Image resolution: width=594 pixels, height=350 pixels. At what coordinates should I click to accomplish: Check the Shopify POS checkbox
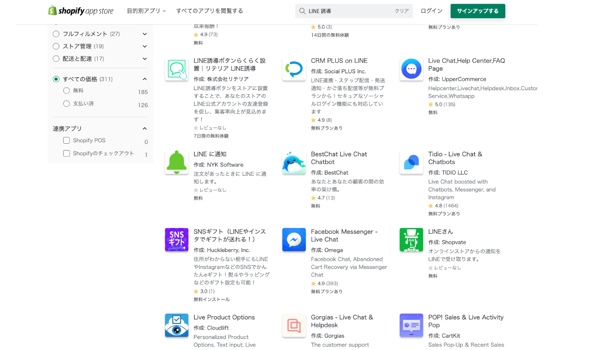click(x=66, y=140)
